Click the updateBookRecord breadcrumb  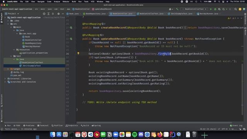(x=102, y=9)
